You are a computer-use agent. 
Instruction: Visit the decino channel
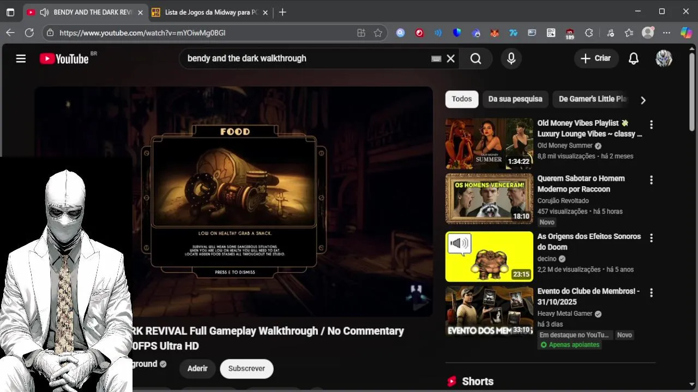(x=547, y=259)
